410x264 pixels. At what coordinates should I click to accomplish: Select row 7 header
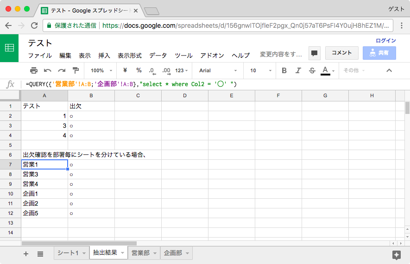[11, 164]
